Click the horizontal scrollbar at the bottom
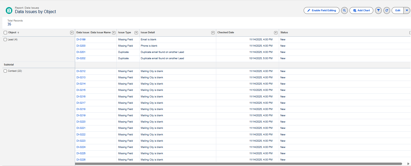411x166 pixels. [238, 164]
